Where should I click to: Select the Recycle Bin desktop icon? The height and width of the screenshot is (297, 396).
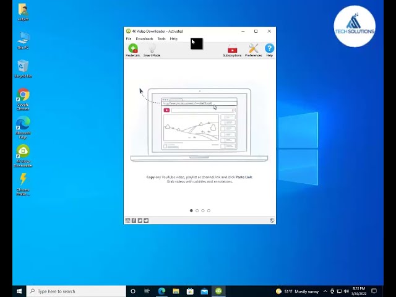coord(23,69)
